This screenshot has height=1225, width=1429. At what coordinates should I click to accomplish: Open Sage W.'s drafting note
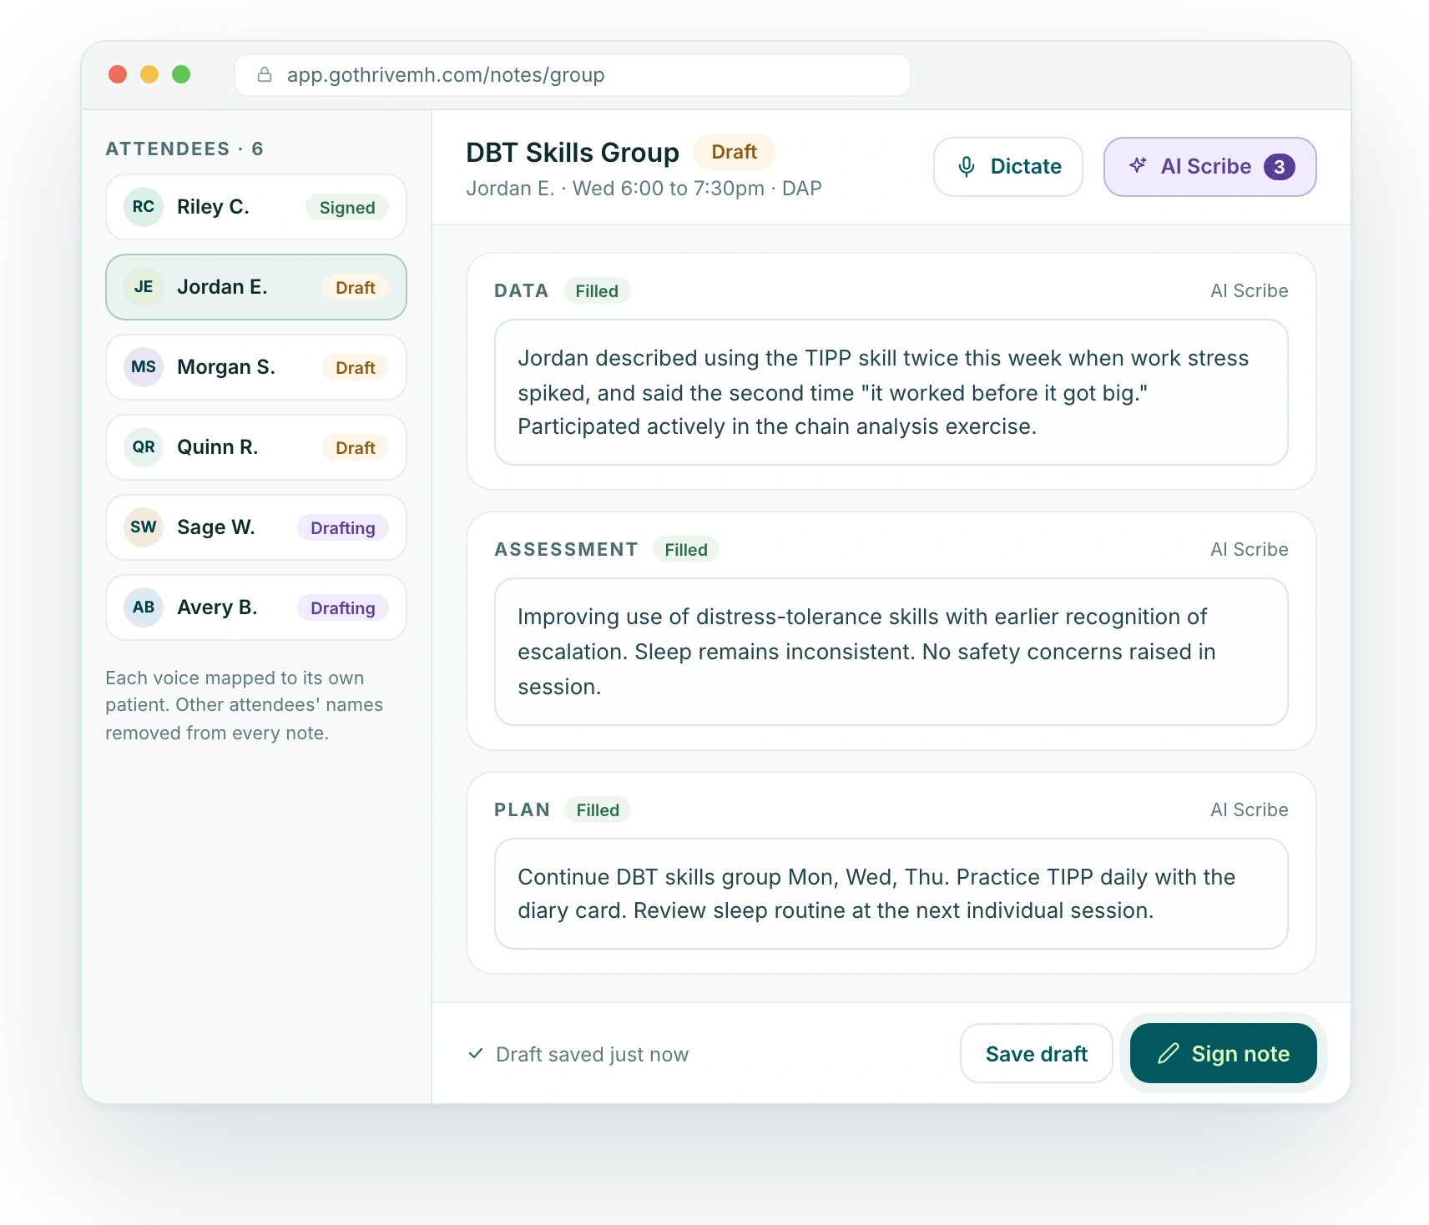(256, 527)
